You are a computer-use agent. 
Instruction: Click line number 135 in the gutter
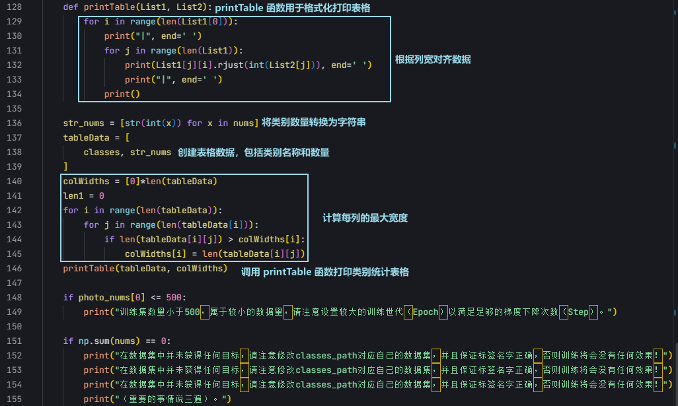[15, 108]
